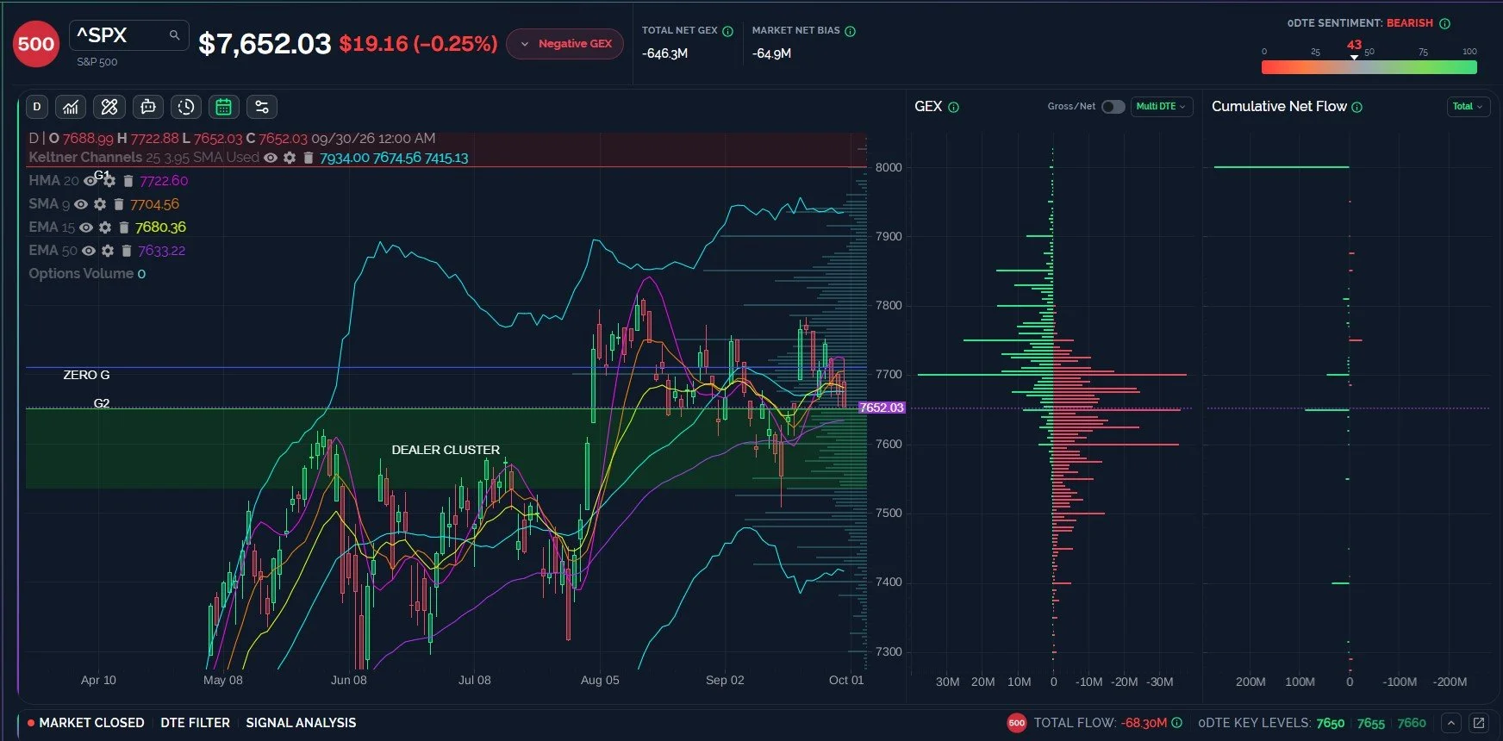The image size is (1503, 741).
Task: Click the Keltner Channels indicator name
Action: 85,158
